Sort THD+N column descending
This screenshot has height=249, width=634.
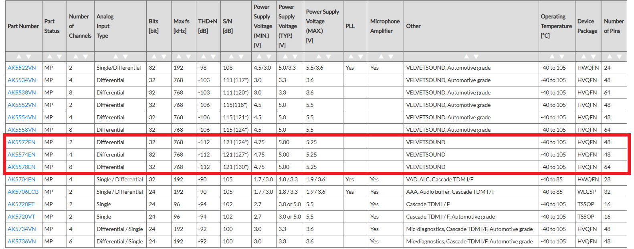(x=213, y=56)
